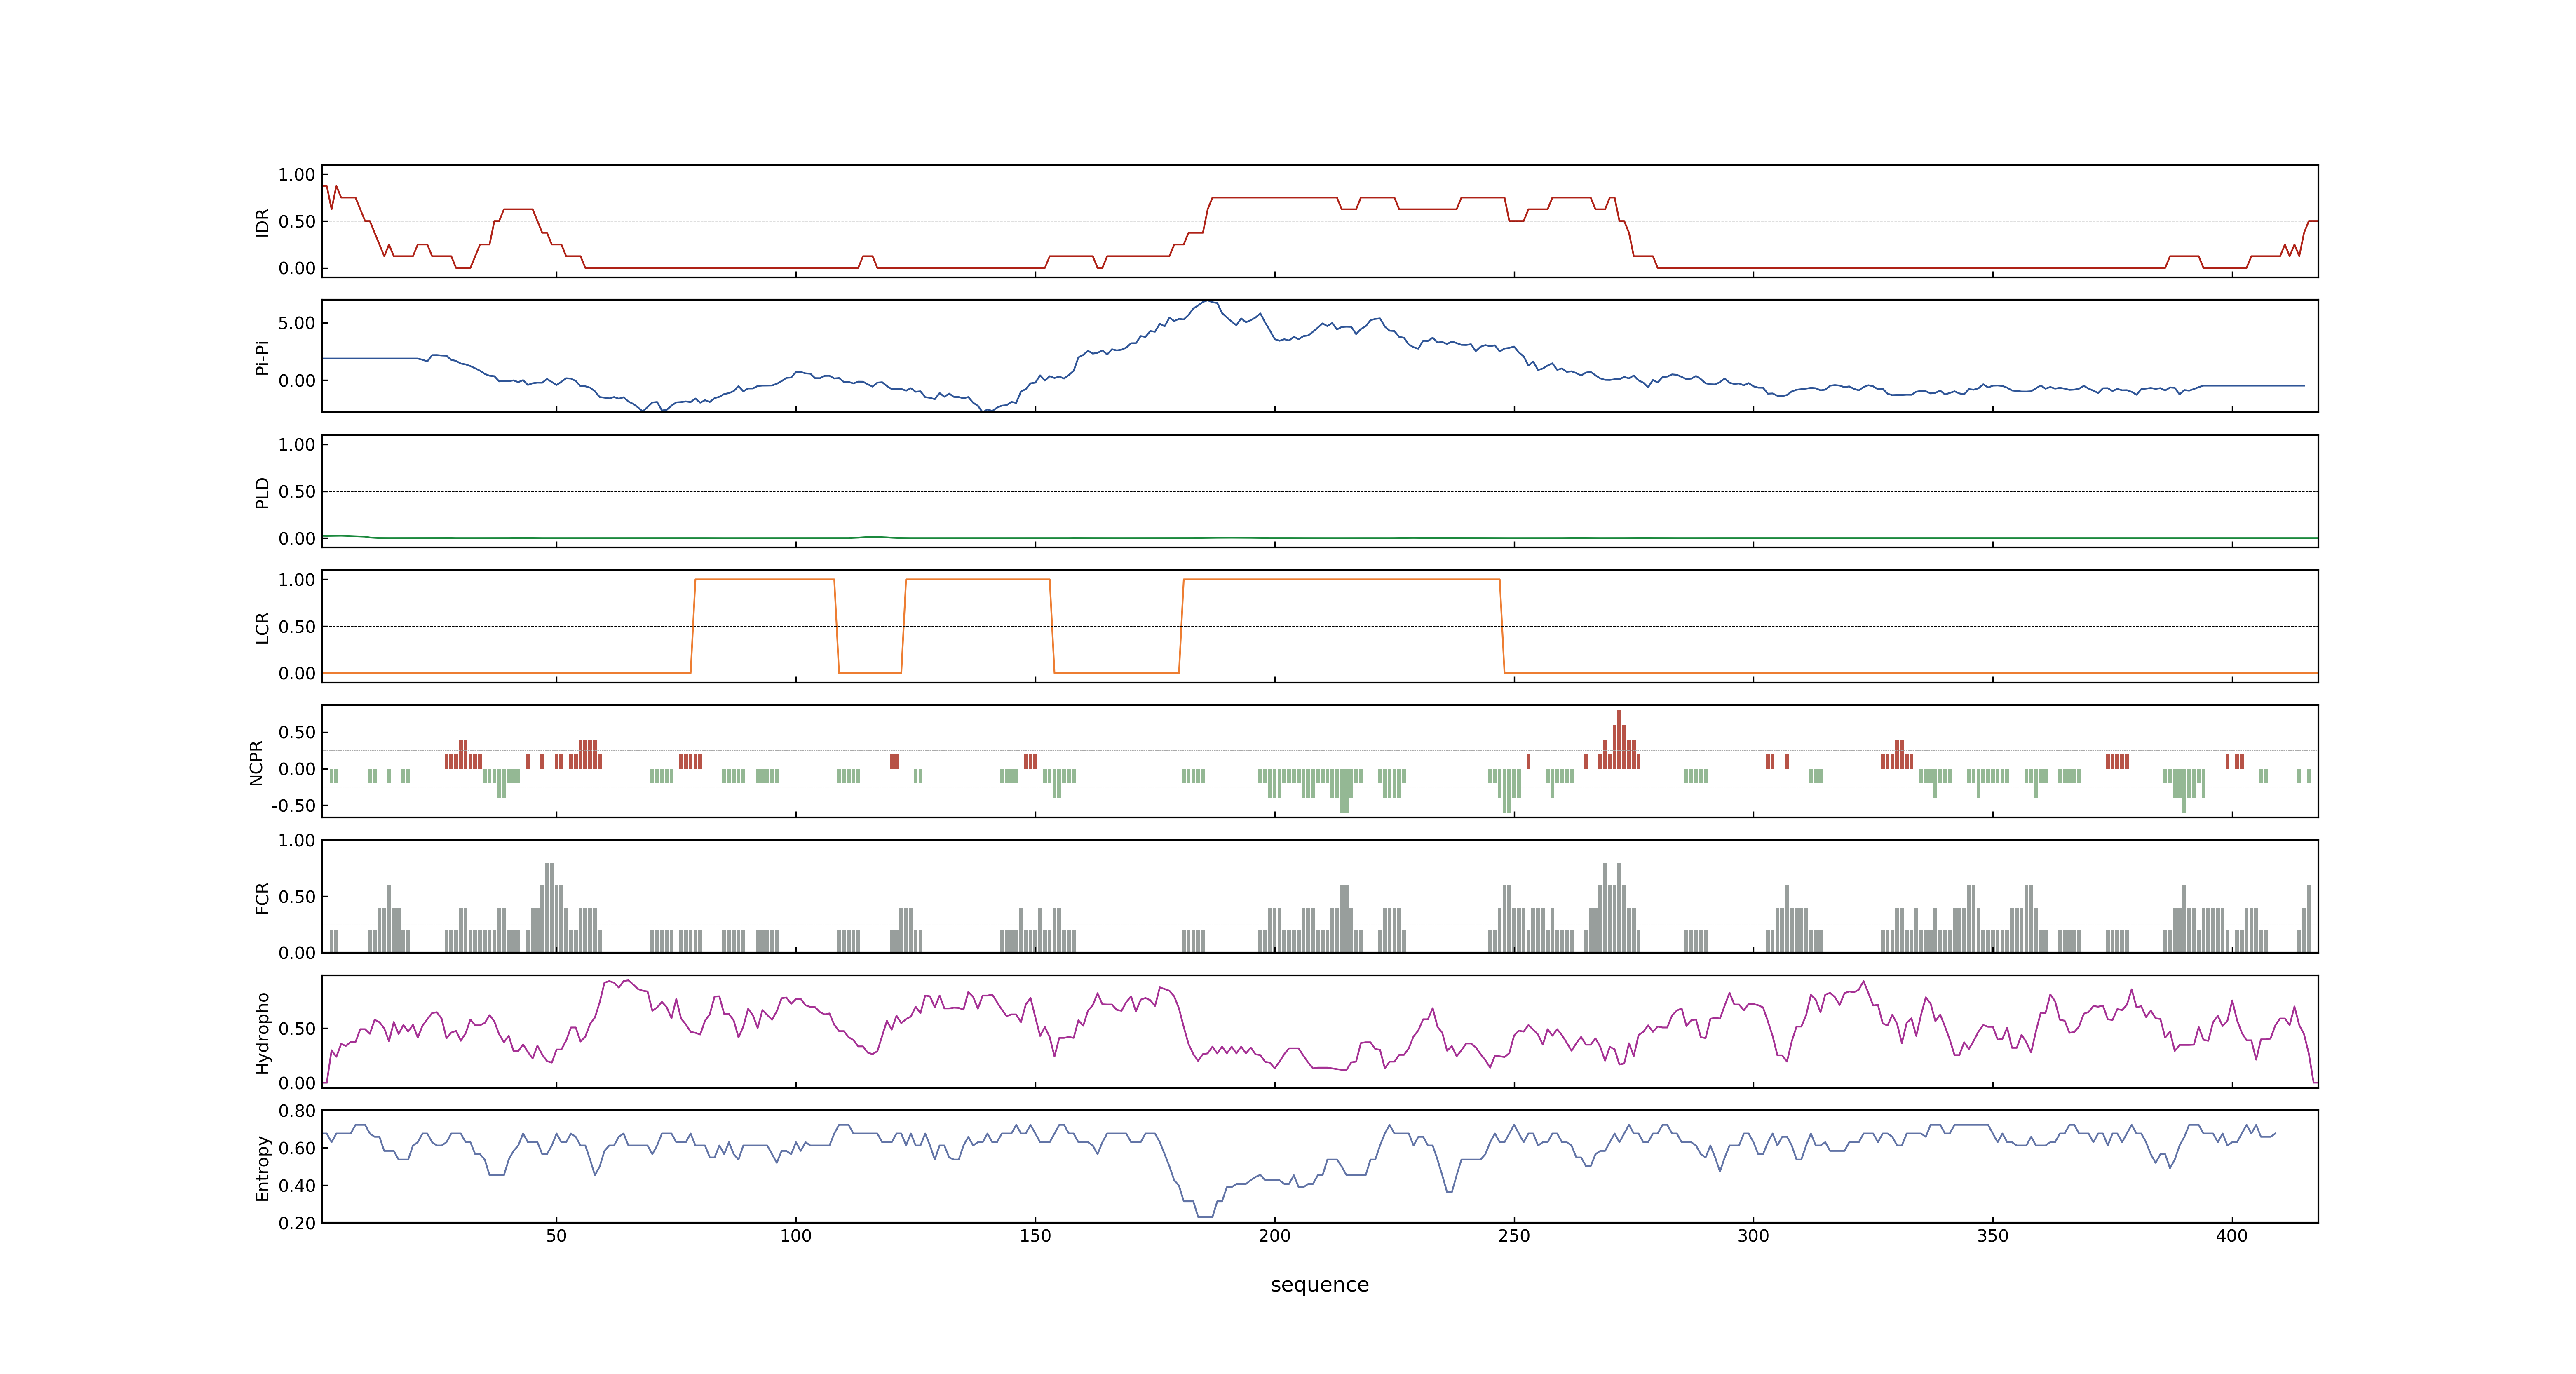2576x1374 pixels.
Task: Click the -0.50 tick on NCPR axis
Action: point(293,805)
